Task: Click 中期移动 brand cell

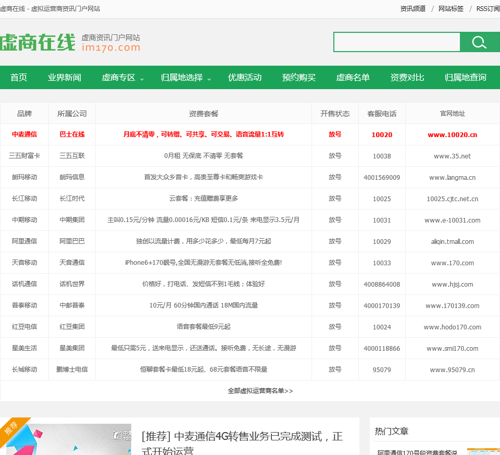Action: pos(24,220)
